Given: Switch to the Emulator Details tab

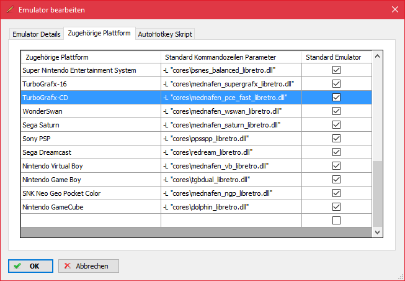Looking at the screenshot, I should (36, 34).
